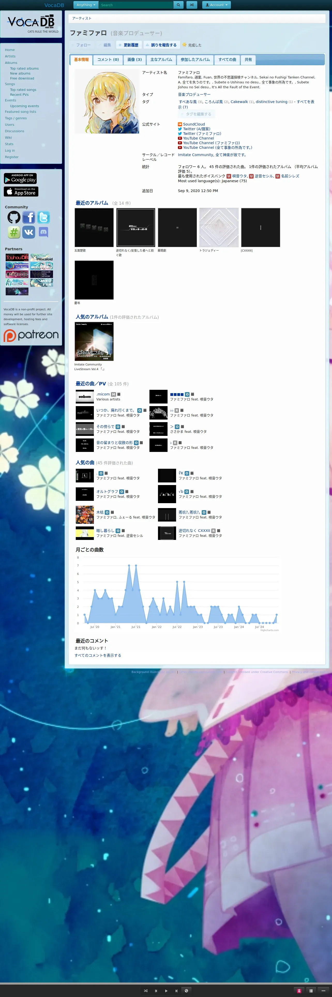Click next track in player bar
The width and height of the screenshot is (332, 997).
pos(176,991)
